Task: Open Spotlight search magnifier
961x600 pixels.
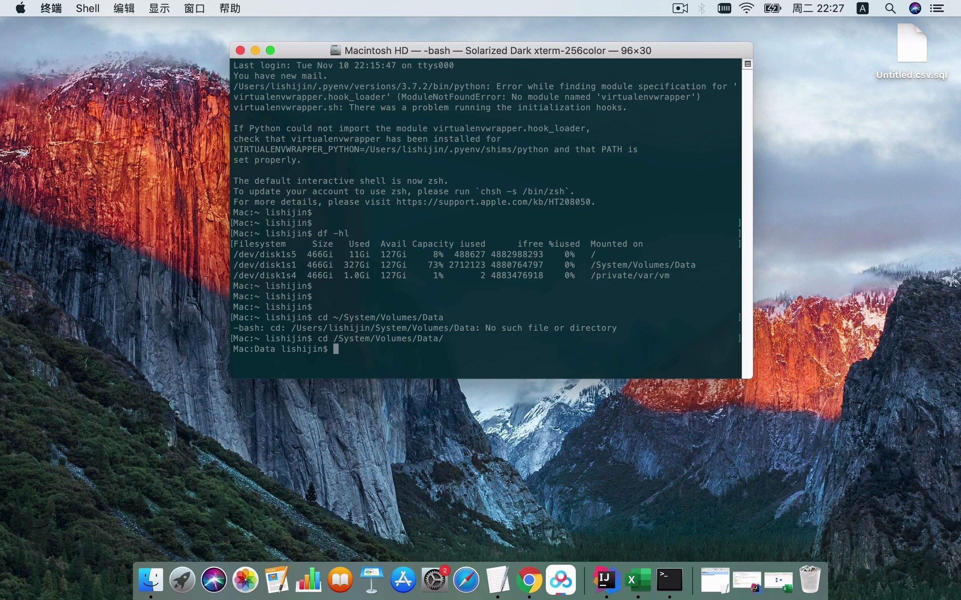Action: [x=890, y=8]
